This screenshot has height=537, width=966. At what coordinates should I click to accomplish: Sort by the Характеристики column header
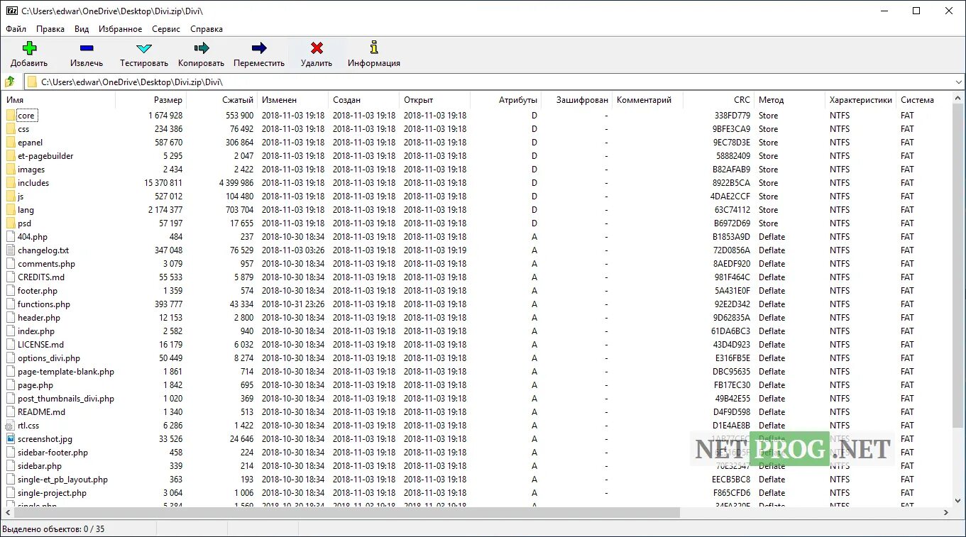(x=860, y=100)
